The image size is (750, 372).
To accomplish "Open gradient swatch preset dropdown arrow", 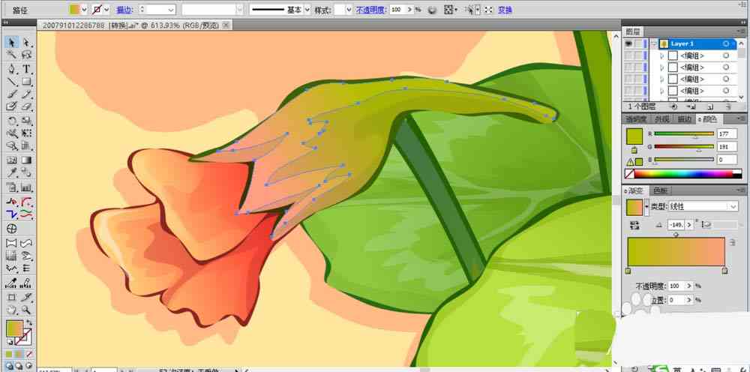I will pyautogui.click(x=647, y=206).
